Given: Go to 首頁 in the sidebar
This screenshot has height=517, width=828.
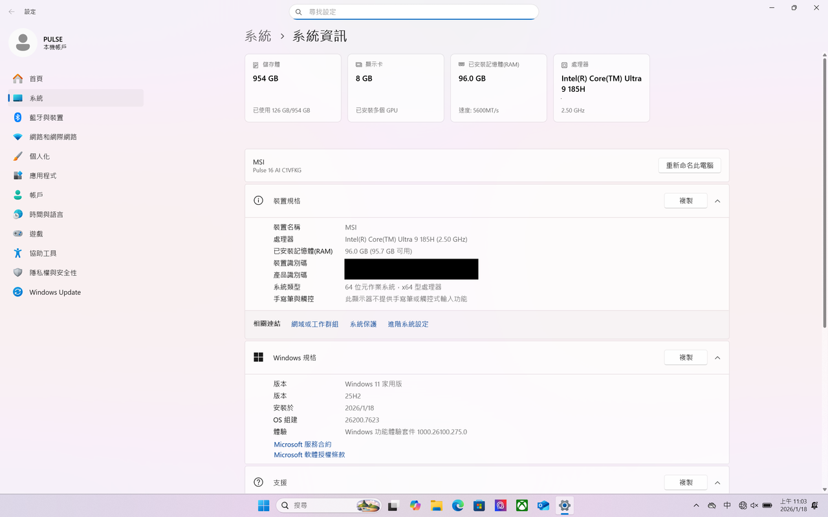Looking at the screenshot, I should click(36, 78).
